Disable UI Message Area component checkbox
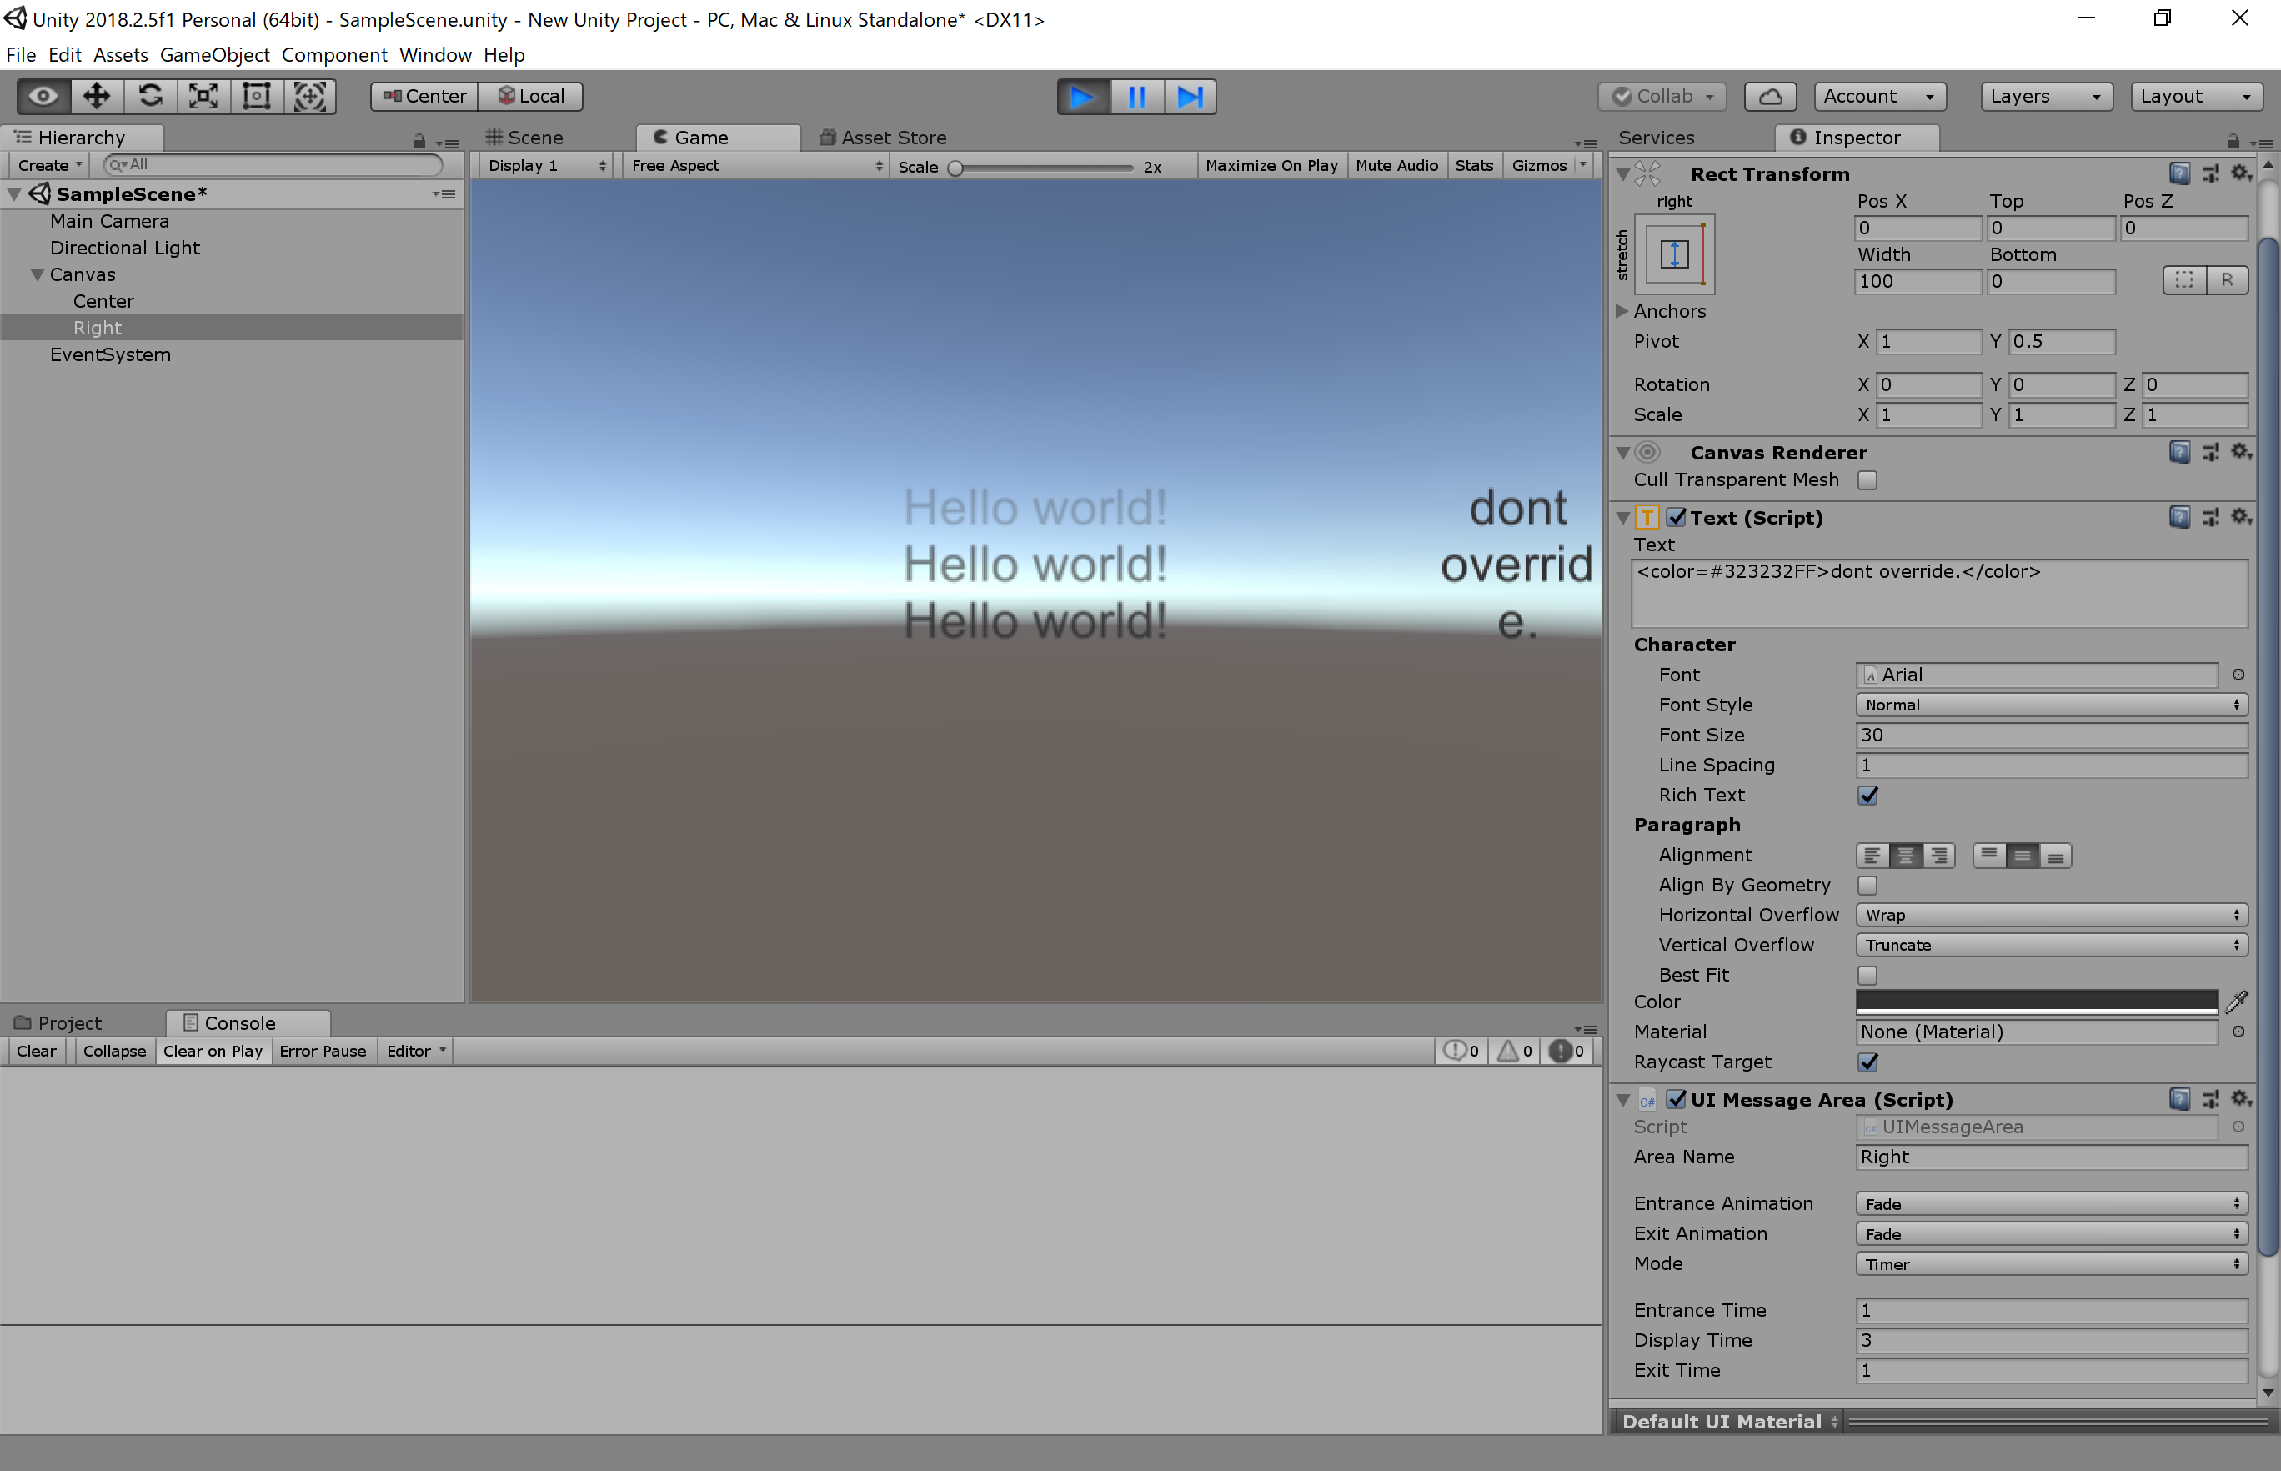This screenshot has height=1471, width=2281. [x=1677, y=1098]
